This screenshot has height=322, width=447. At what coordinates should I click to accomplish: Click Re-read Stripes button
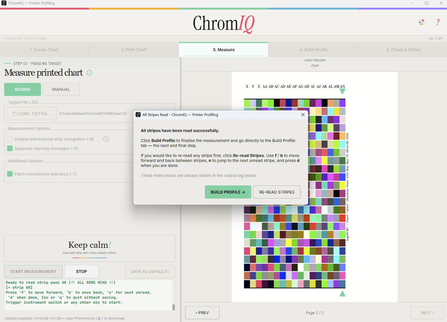tap(277, 192)
